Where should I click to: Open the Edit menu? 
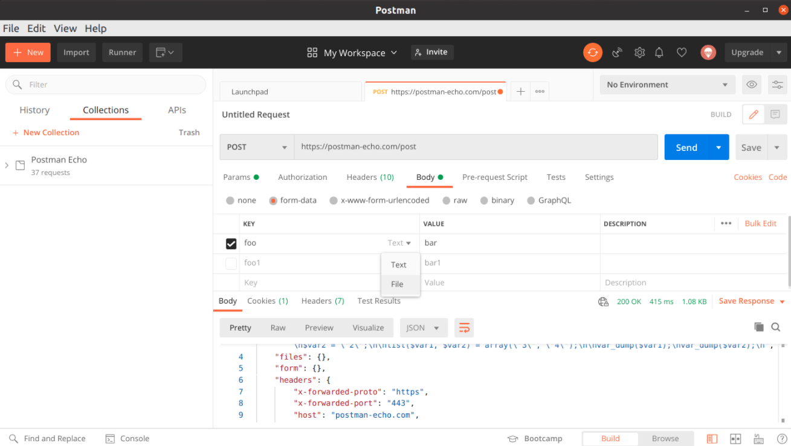point(36,28)
